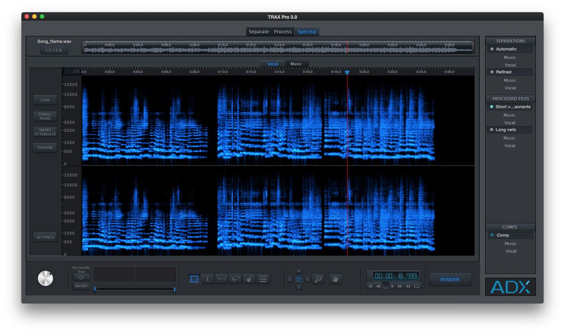The image size is (565, 334).
Task: Click the rewind transport button
Action: coord(378,286)
